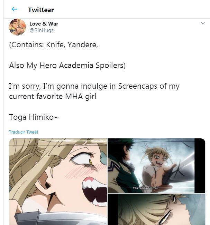Image resolution: width=210 pixels, height=225 pixels.
Task: Click the 'current favorite MHA girl' line
Action: tap(53, 96)
